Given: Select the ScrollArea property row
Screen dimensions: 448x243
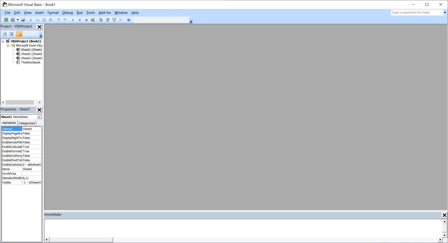Looking at the screenshot, I should (21, 174).
